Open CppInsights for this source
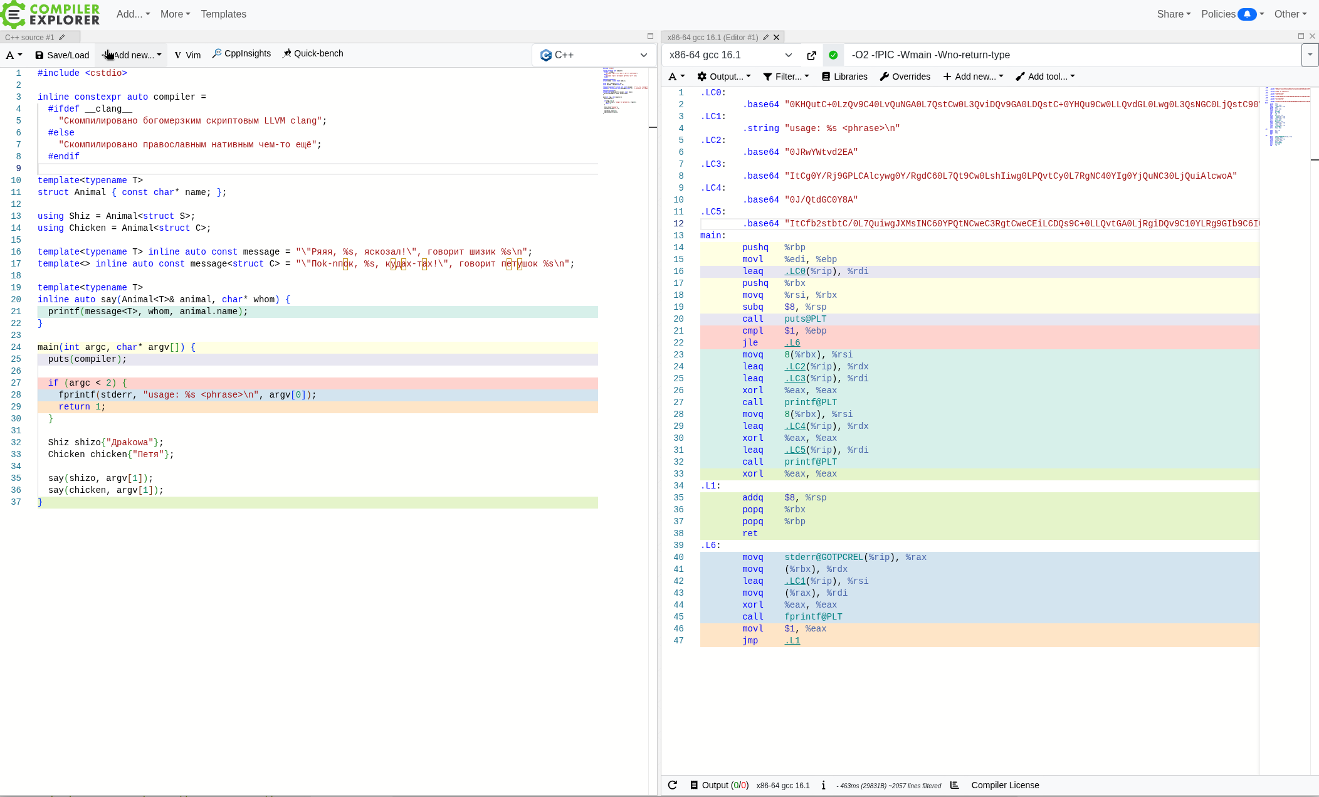Viewport: 1319px width, 797px height. [241, 53]
